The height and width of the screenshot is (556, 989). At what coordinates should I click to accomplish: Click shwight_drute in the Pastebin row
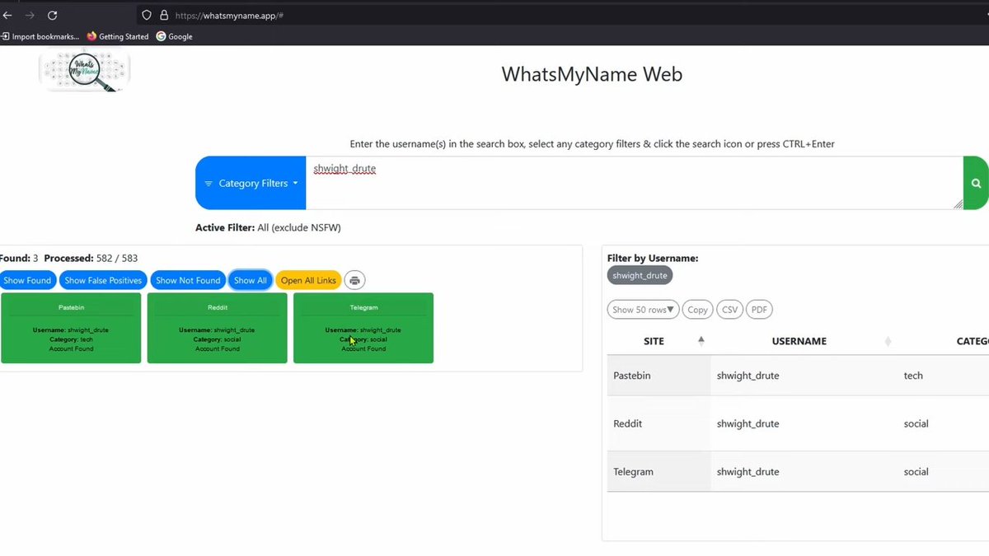point(748,376)
